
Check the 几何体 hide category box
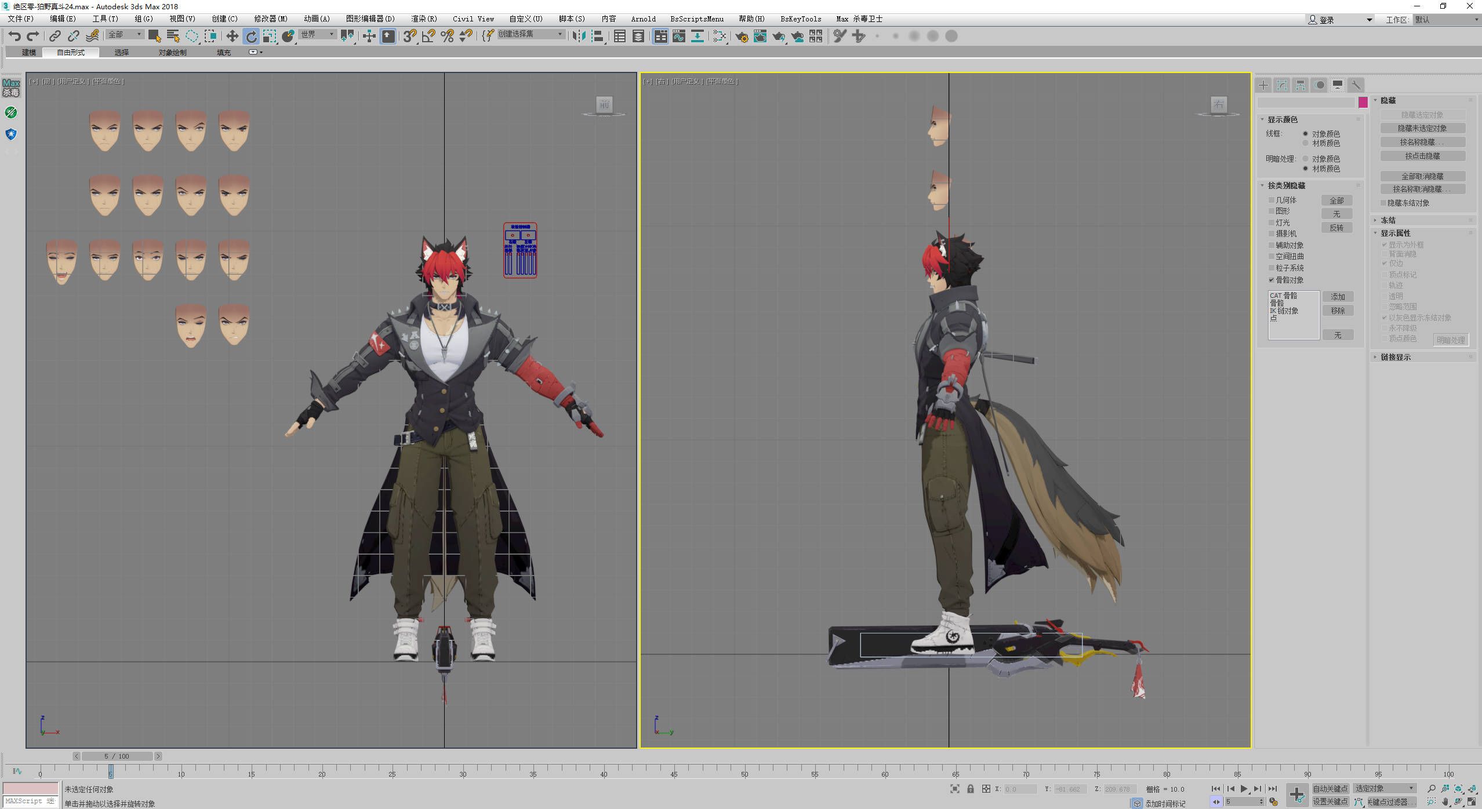point(1271,201)
